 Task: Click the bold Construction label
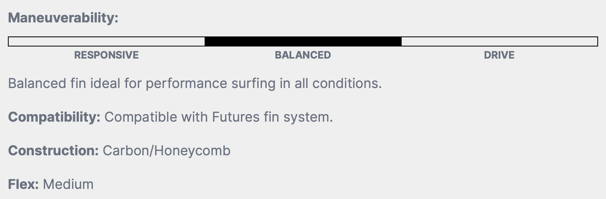click(x=53, y=151)
